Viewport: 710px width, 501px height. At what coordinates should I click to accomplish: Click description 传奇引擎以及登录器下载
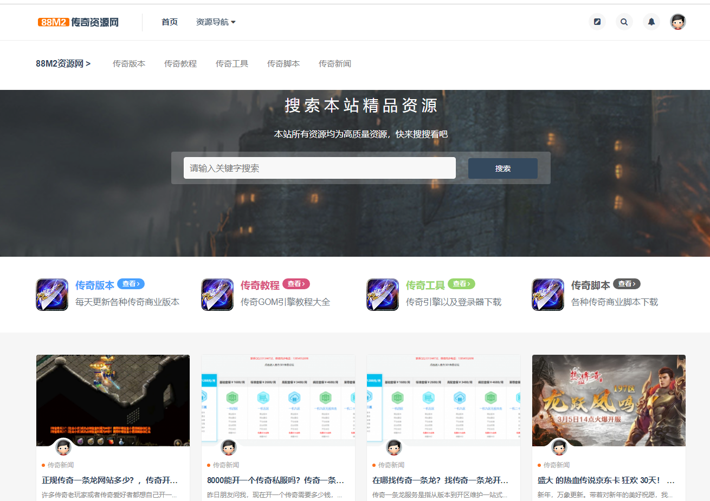454,302
